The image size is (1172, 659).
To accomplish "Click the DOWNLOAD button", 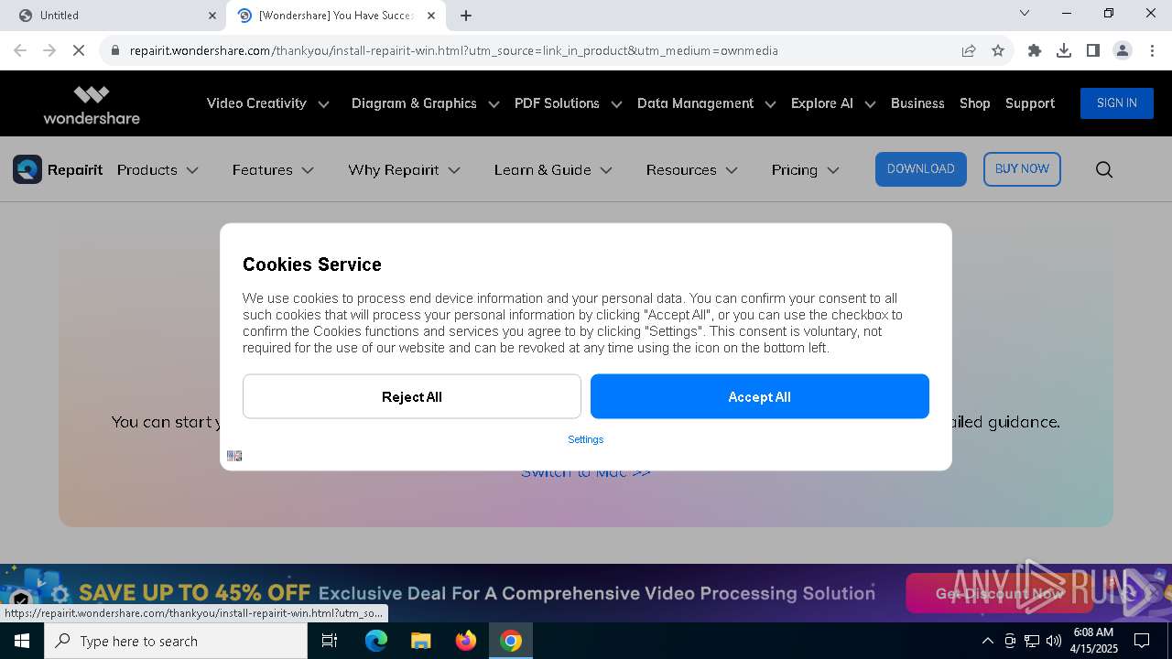I will pyautogui.click(x=921, y=169).
